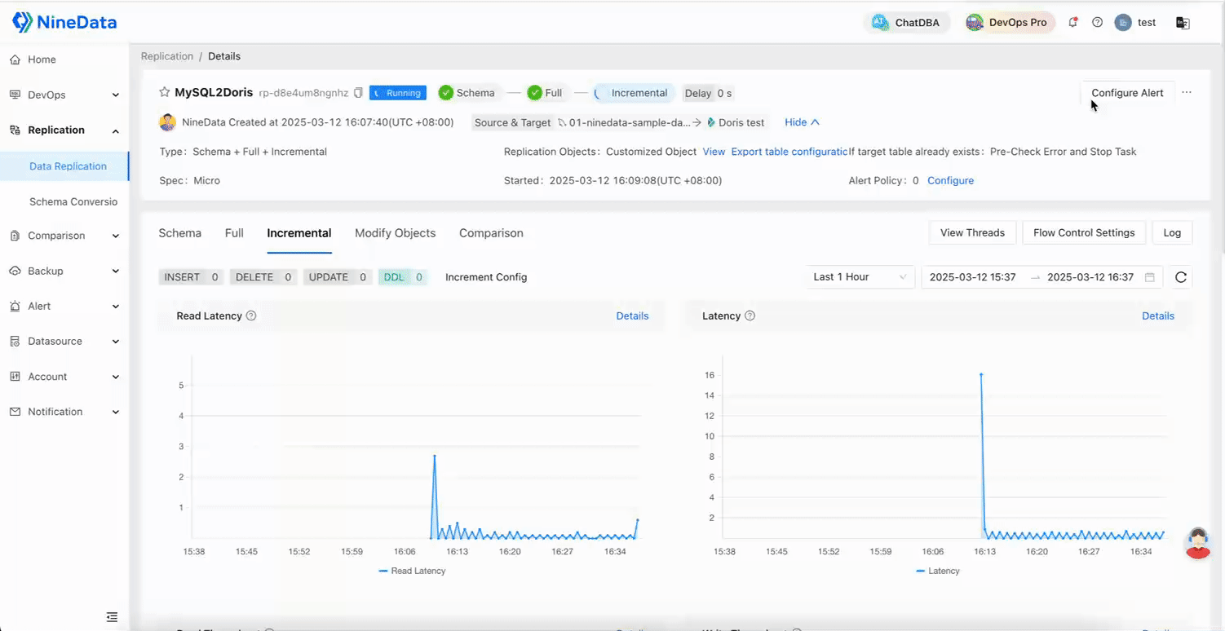Open Flow Control Settings

point(1084,232)
